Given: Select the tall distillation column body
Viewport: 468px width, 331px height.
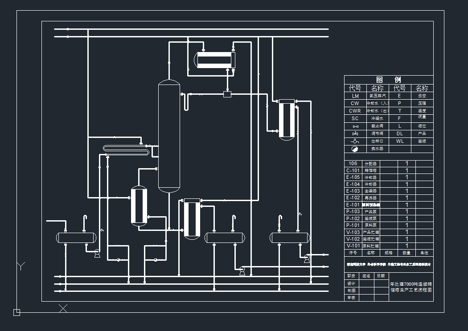Looking at the screenshot, I should (169, 136).
